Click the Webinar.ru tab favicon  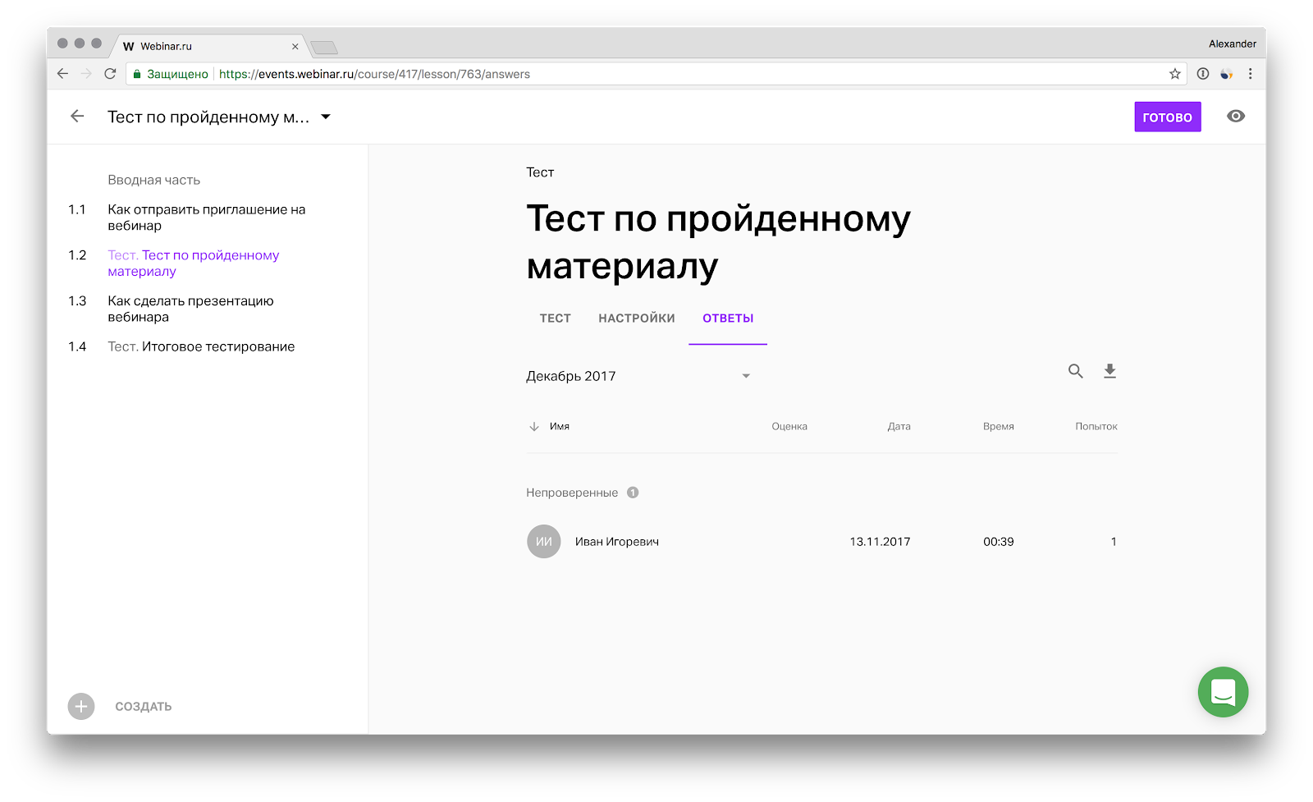[129, 47]
